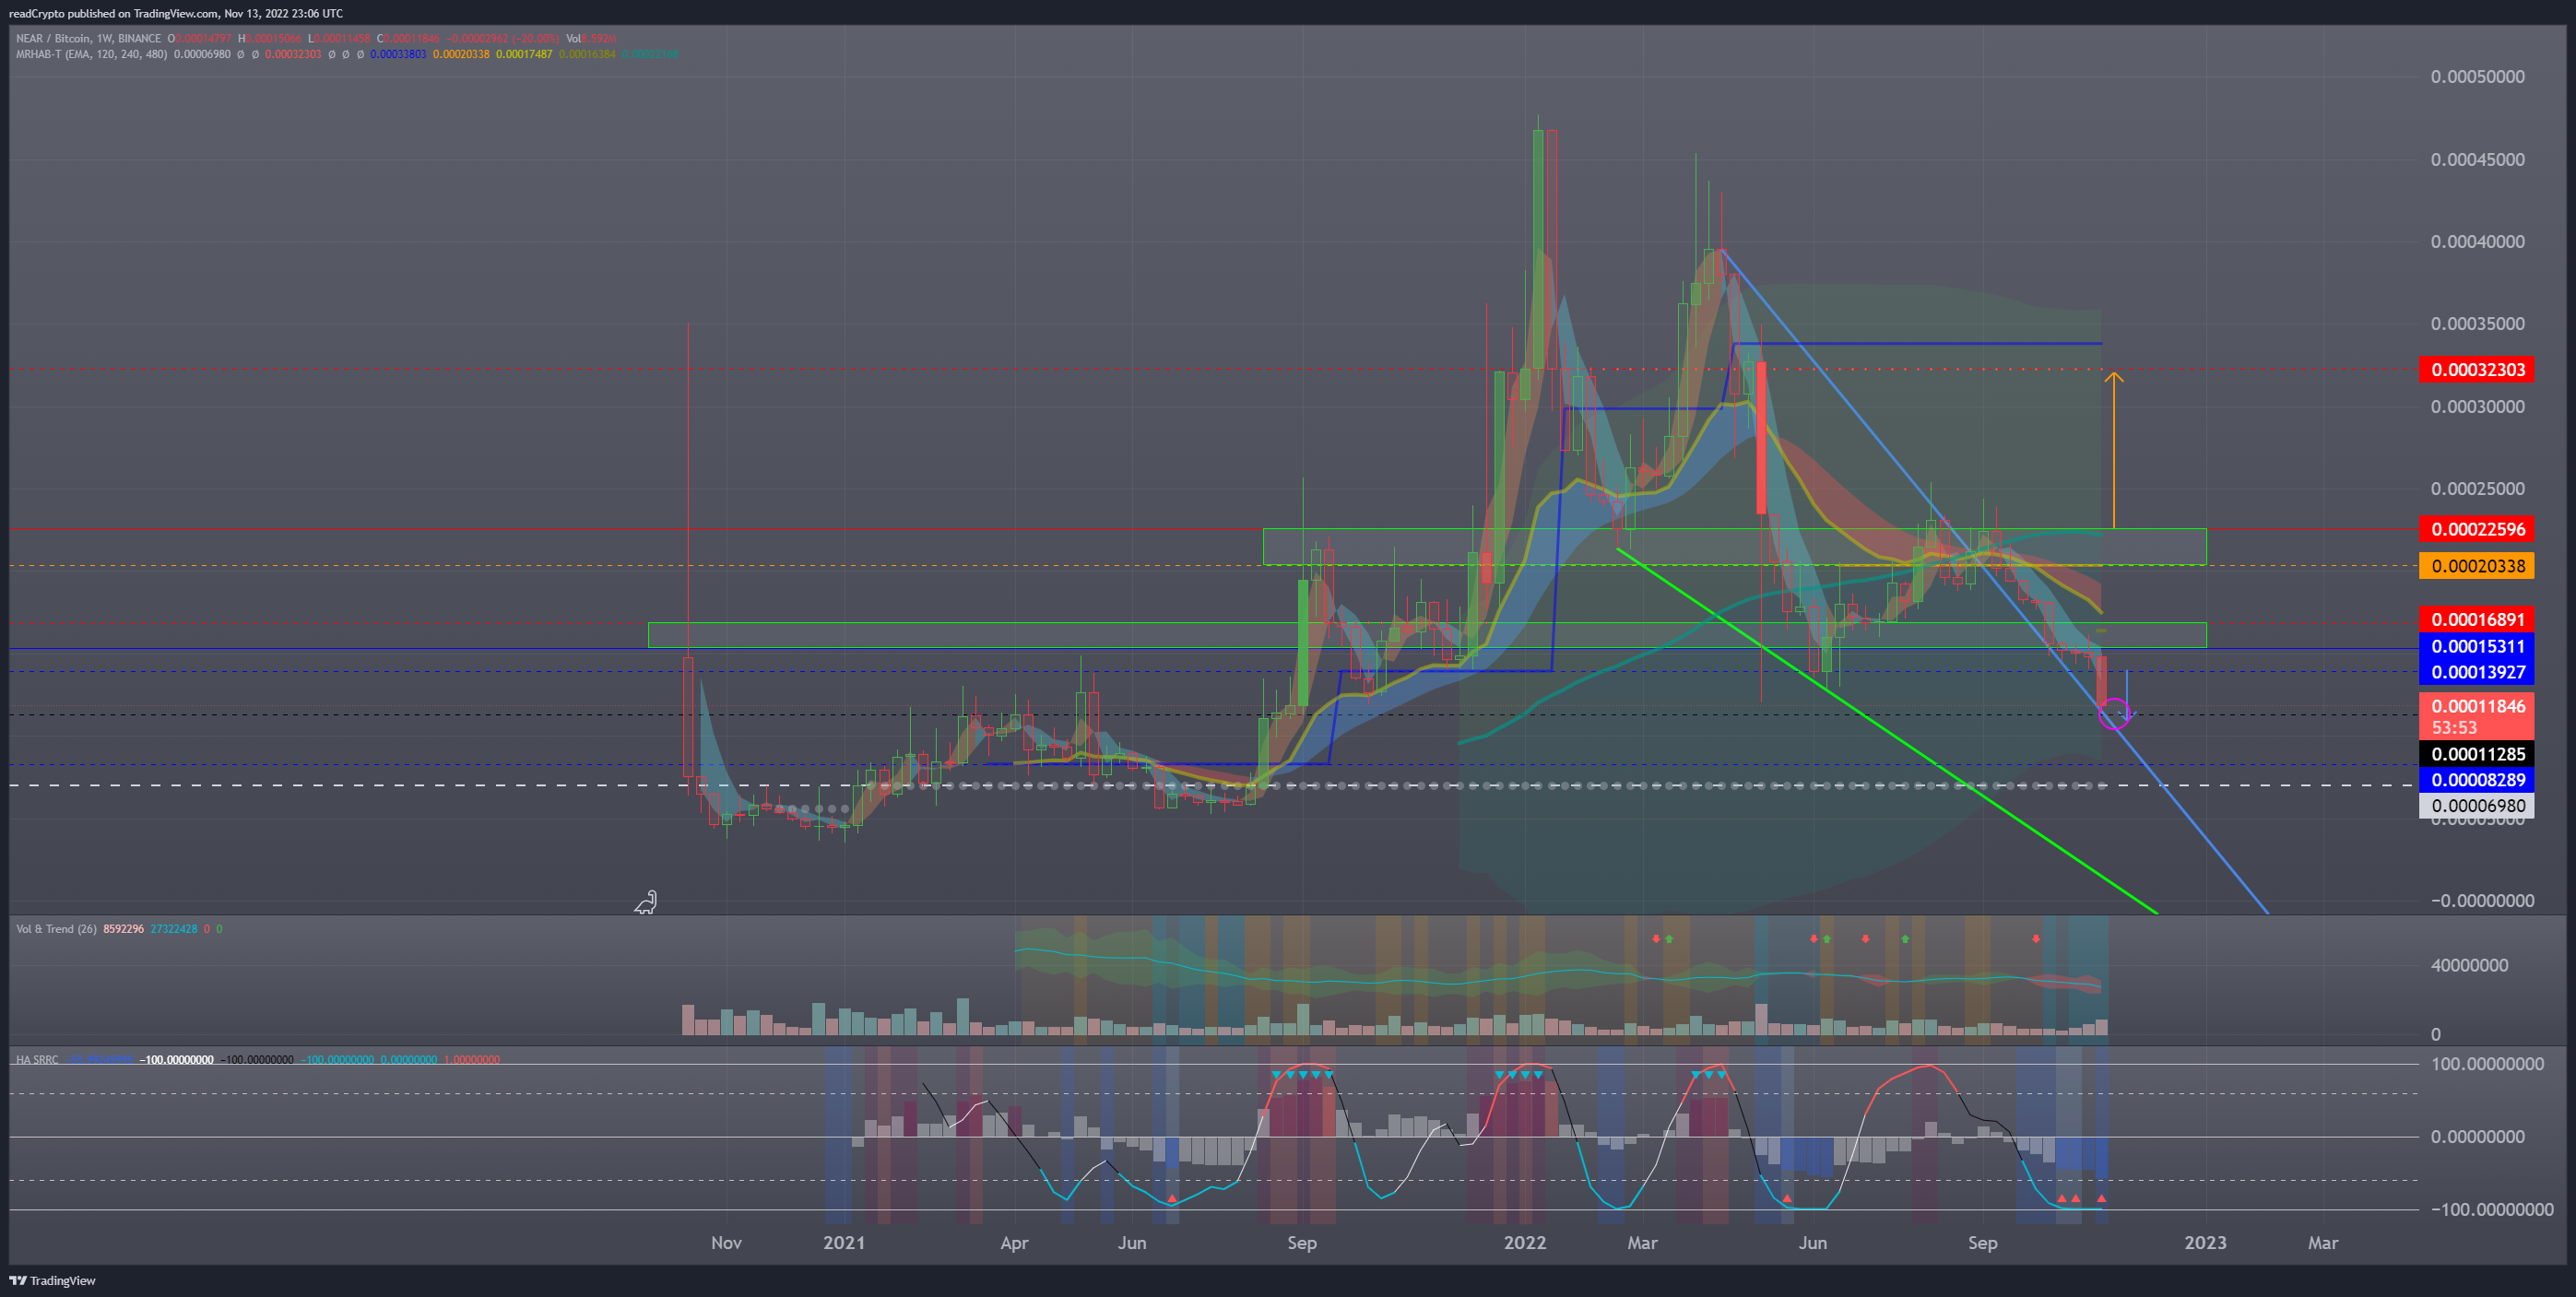This screenshot has height=1297, width=2576.
Task: Select the NEAR / Bitcoin, 1W, BINANCE symbol legend
Action: coord(88,39)
